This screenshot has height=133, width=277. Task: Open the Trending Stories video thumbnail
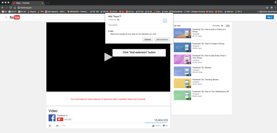pos(183,83)
